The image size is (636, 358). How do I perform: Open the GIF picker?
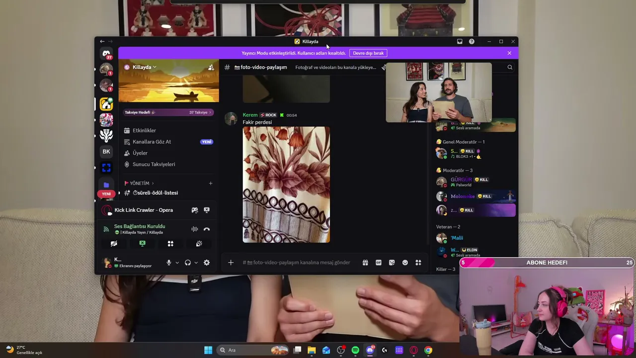[x=379, y=263]
